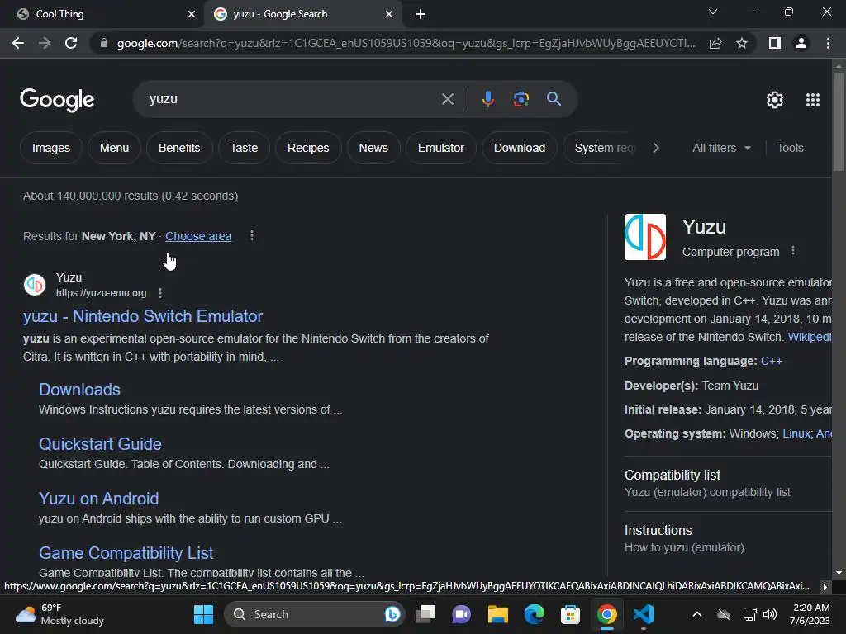Open Google quick settings gear icon
Viewport: 846px width, 634px height.
(x=775, y=100)
